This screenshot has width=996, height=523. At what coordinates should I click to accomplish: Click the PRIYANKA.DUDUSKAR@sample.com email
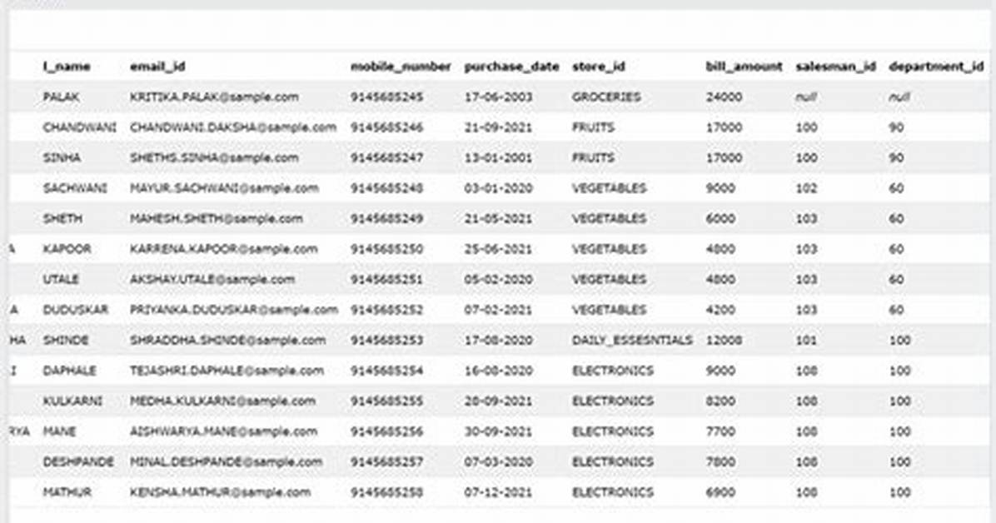234,310
